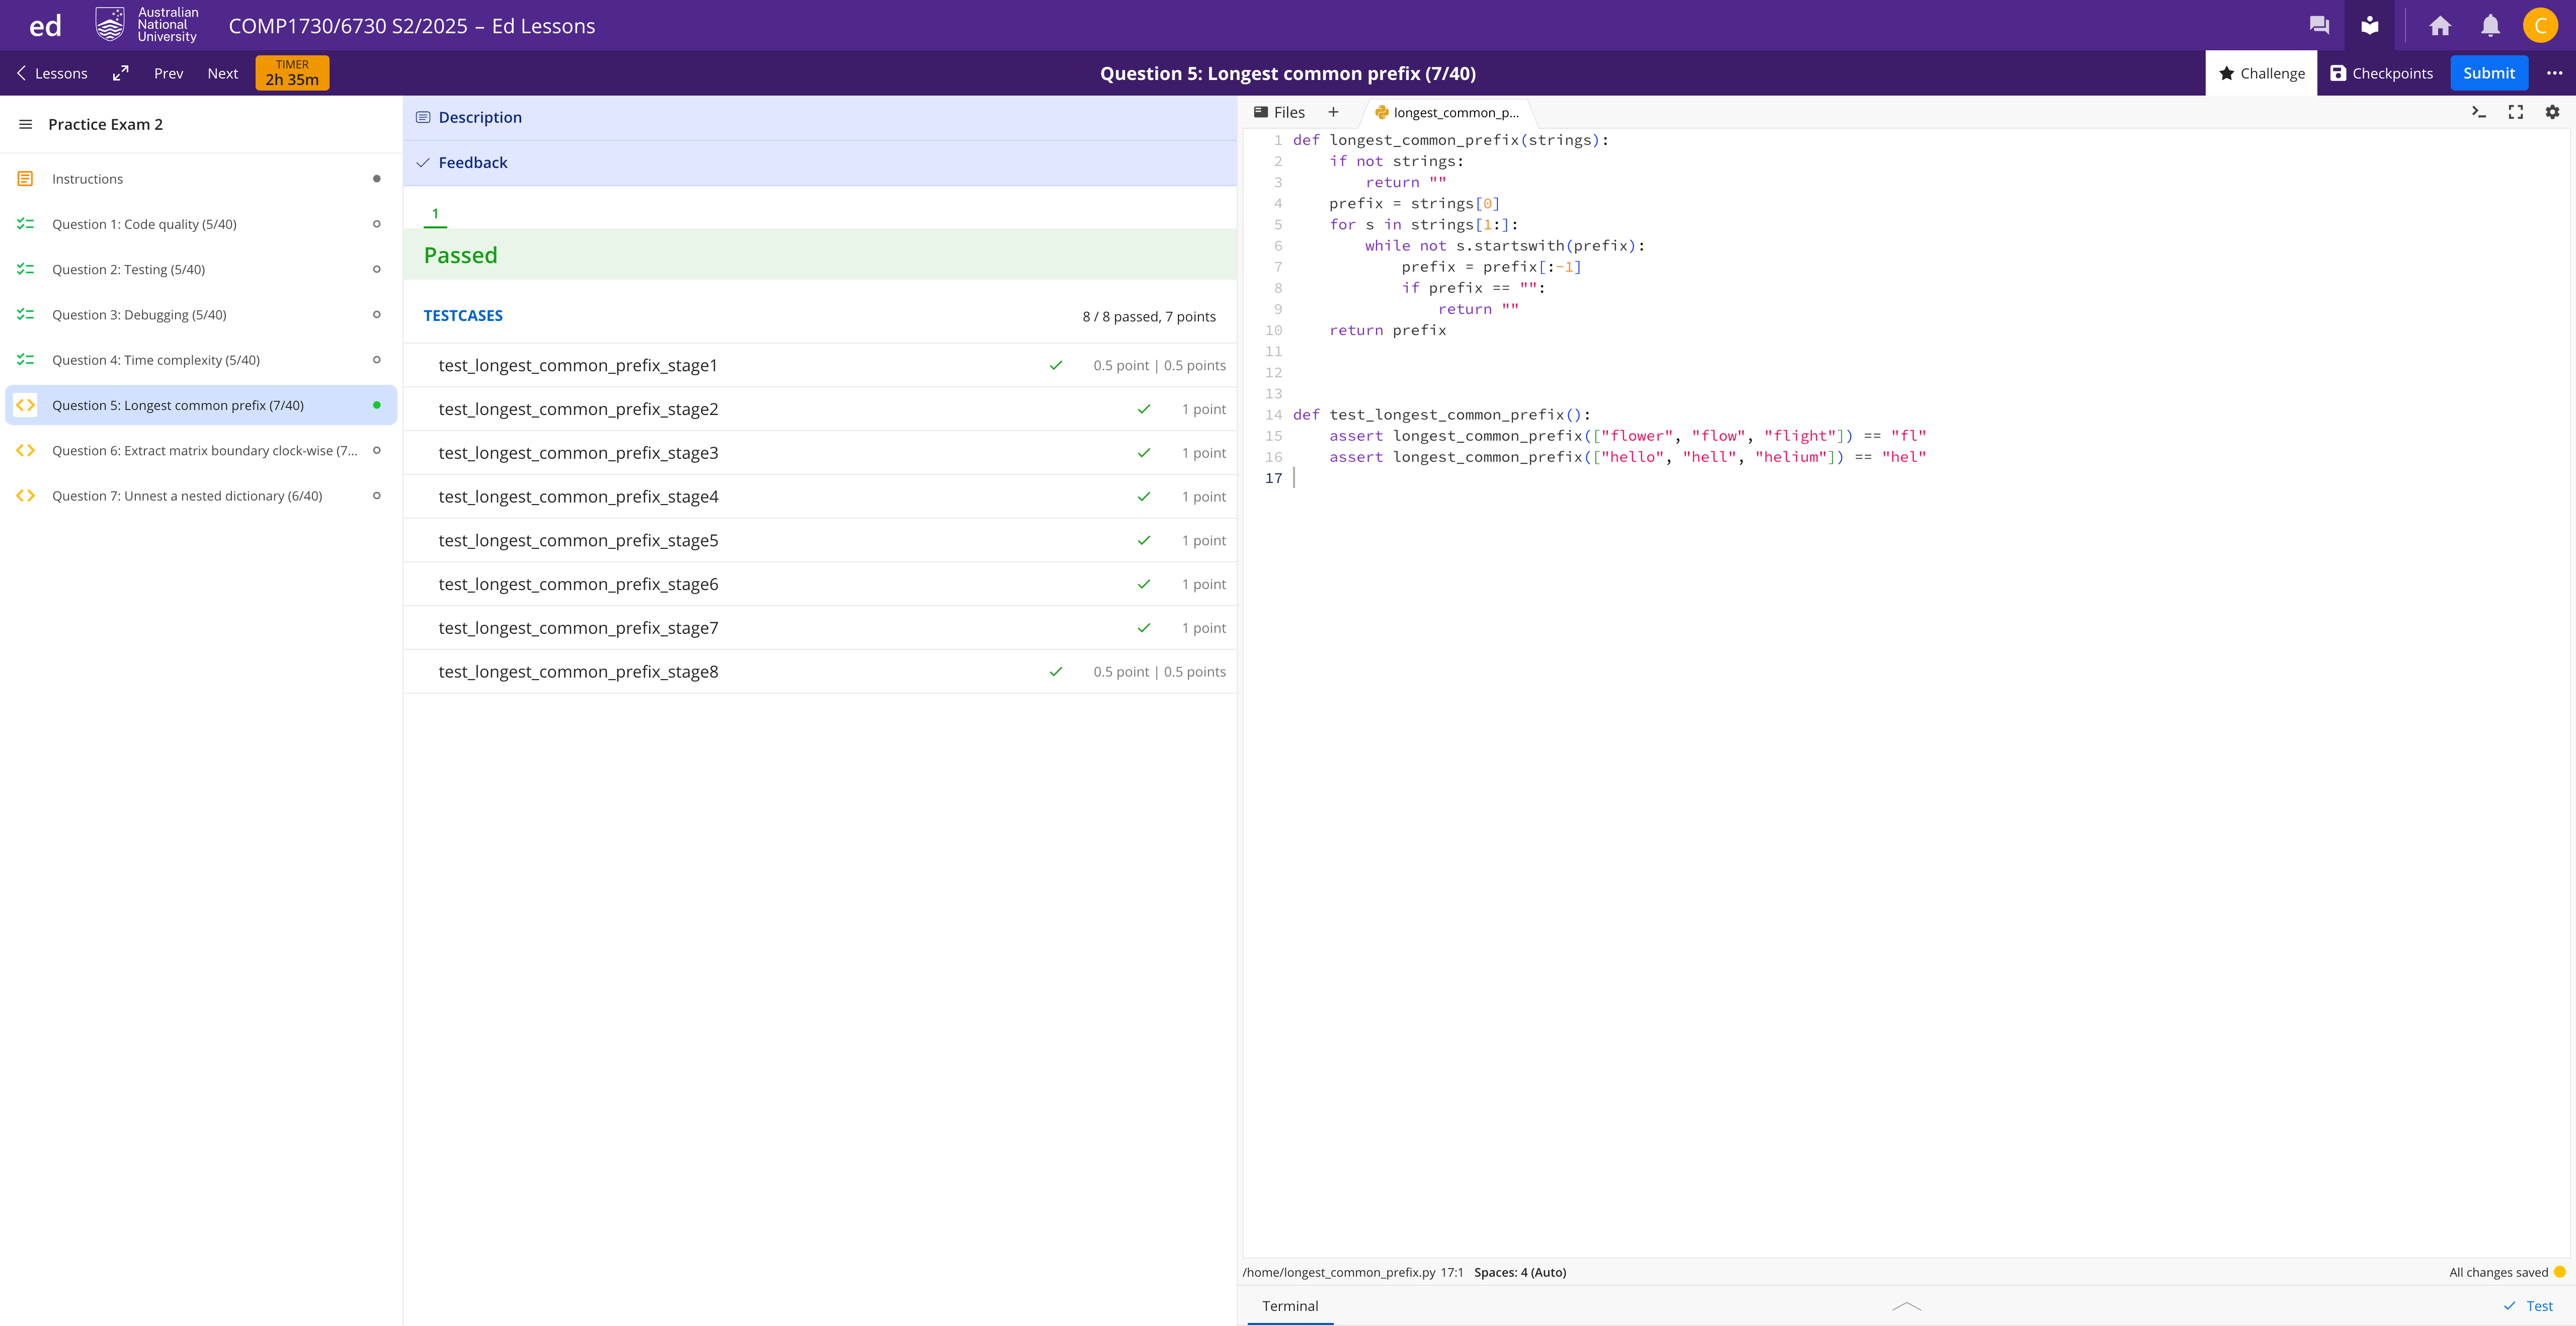Click the Passed result banner

(x=820, y=255)
